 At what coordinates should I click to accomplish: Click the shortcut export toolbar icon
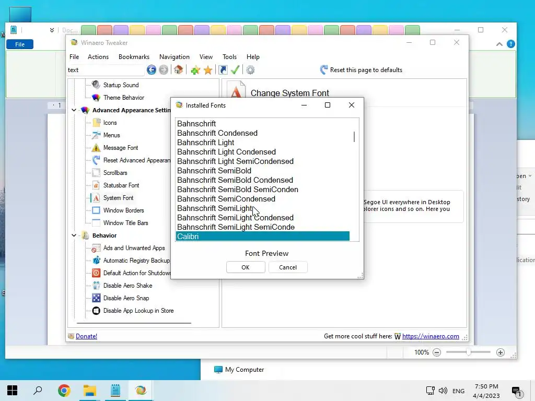pos(223,70)
